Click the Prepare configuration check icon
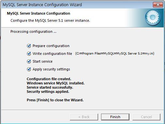 (29, 46)
